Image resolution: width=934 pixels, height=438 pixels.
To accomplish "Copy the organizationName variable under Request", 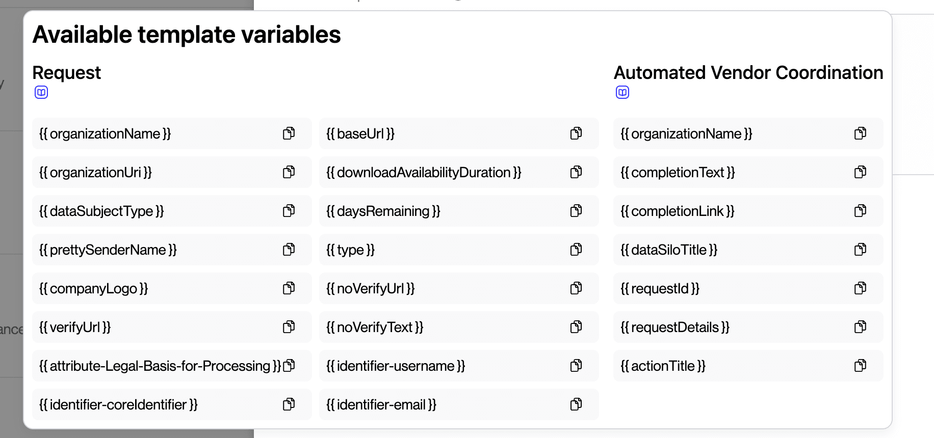I will 289,133.
